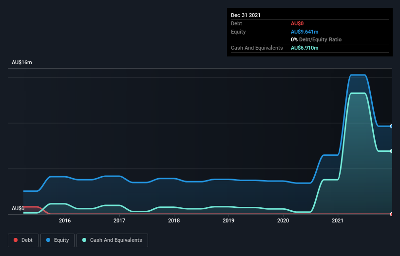Click the red Debt legend dot
400x256 pixels.
click(x=16, y=240)
